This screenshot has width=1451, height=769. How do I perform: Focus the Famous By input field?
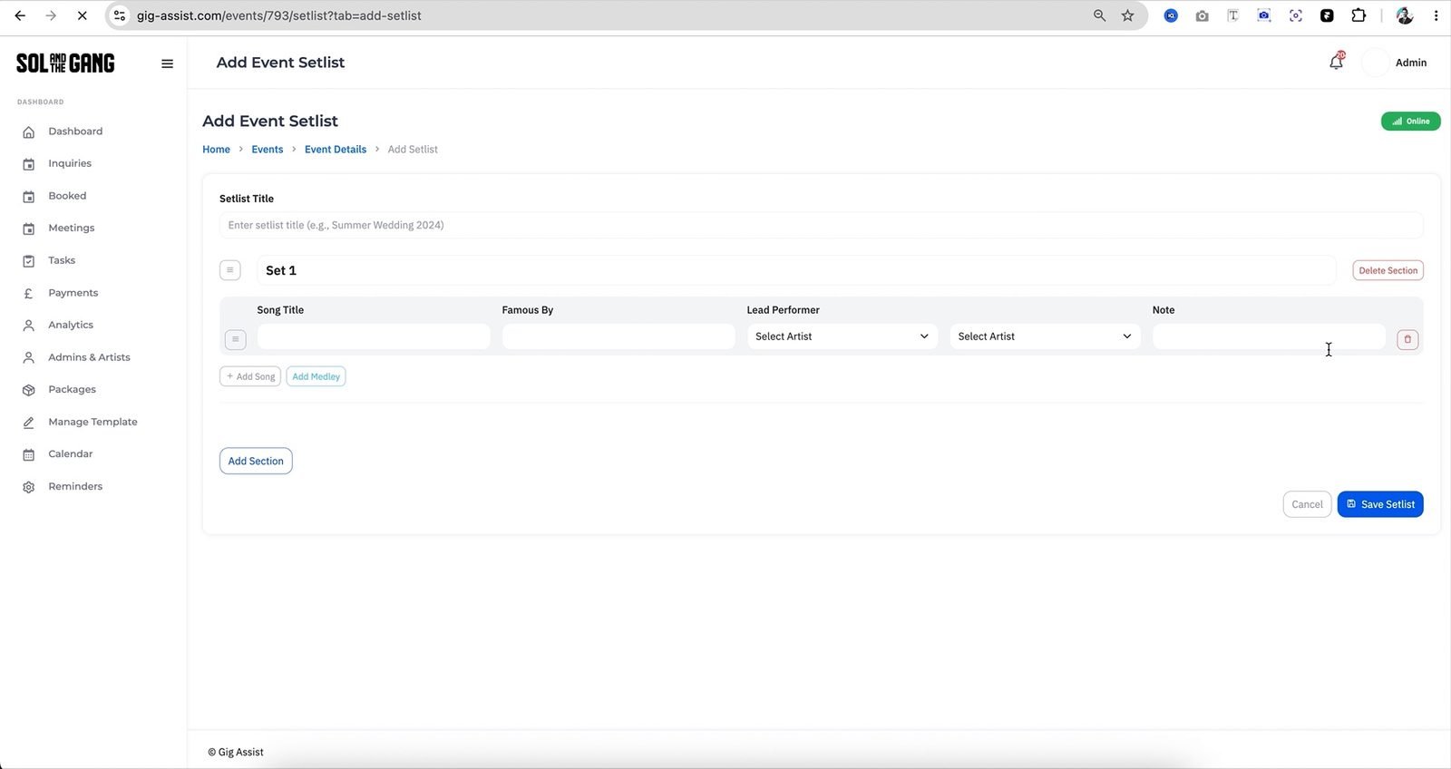coord(618,336)
